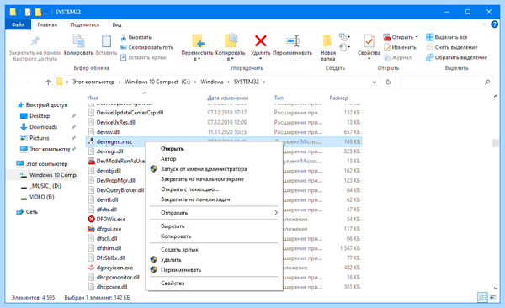Click the file list scrollbar down arrow

pyautogui.click(x=496, y=288)
